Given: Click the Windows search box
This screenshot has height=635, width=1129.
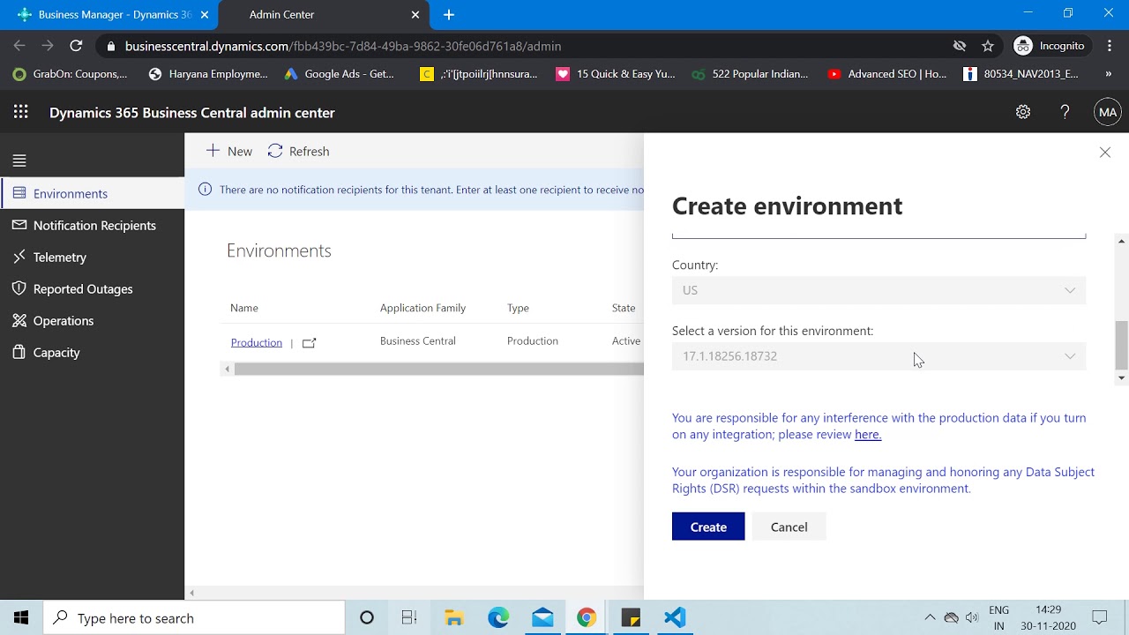Looking at the screenshot, I should click(194, 618).
